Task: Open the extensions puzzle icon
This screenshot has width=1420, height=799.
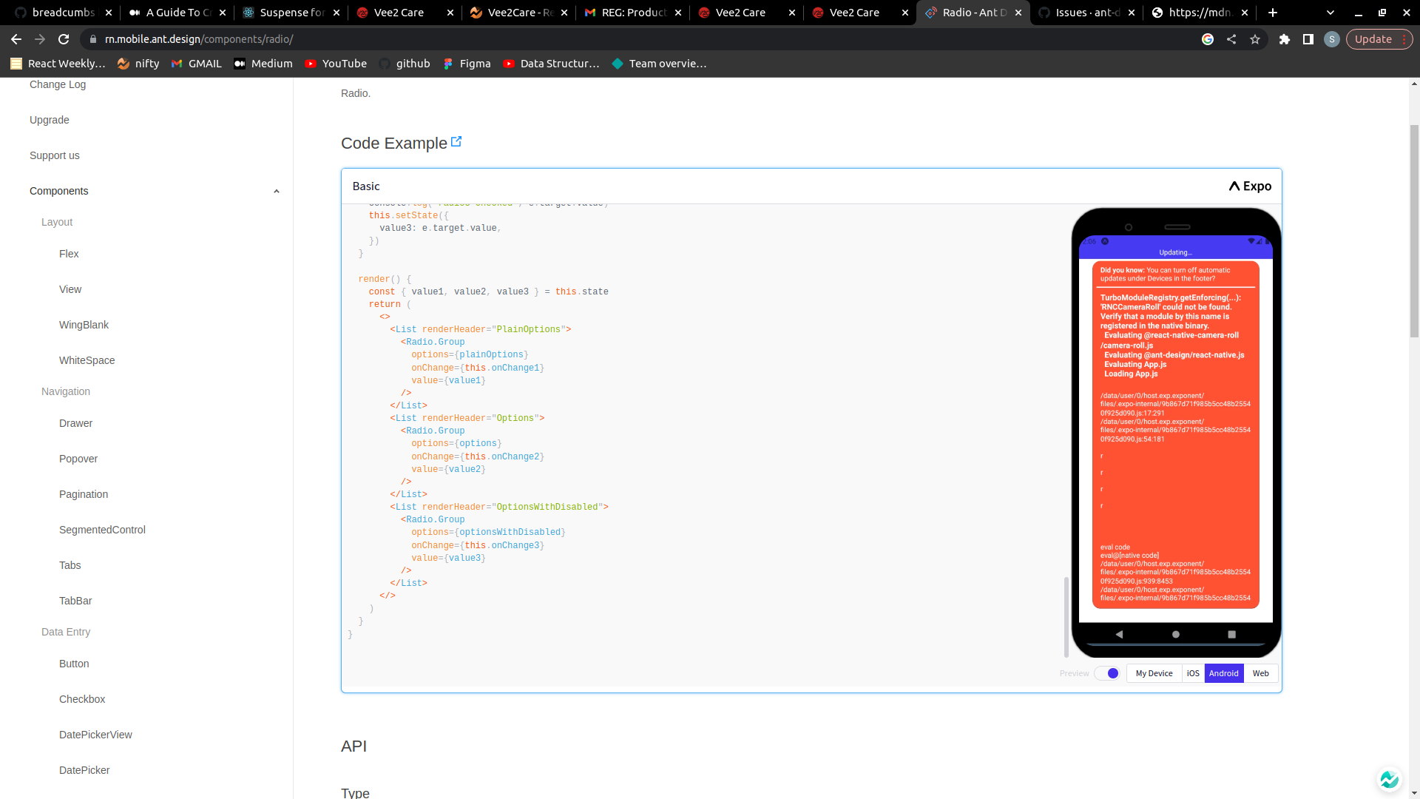Action: 1285,39
